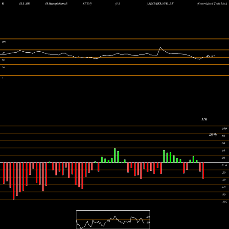
Task: Click the 80 label on the MR axis
Action: point(224,136)
